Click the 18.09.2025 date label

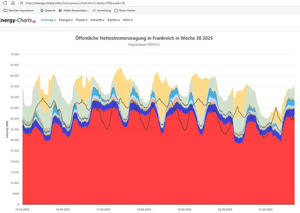coord(144,210)
